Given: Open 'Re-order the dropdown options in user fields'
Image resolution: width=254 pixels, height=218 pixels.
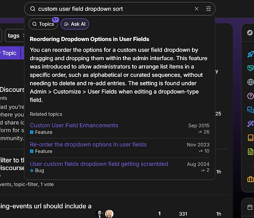Looking at the screenshot, I should coord(88,144).
